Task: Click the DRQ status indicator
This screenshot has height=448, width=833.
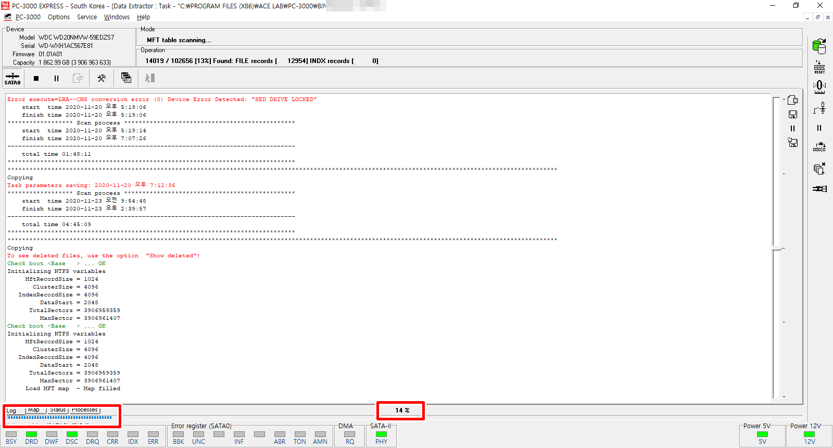Action: (93, 434)
